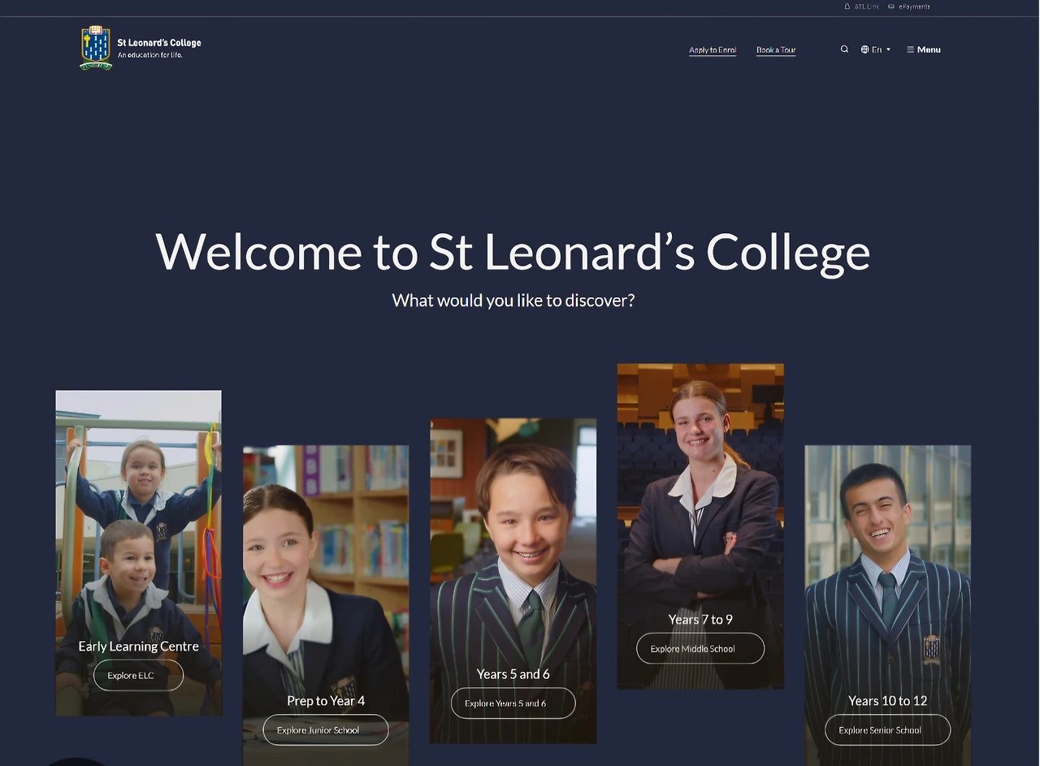The image size is (1040, 766).
Task: Click the St Leonard's College crest logo
Action: pos(96,48)
